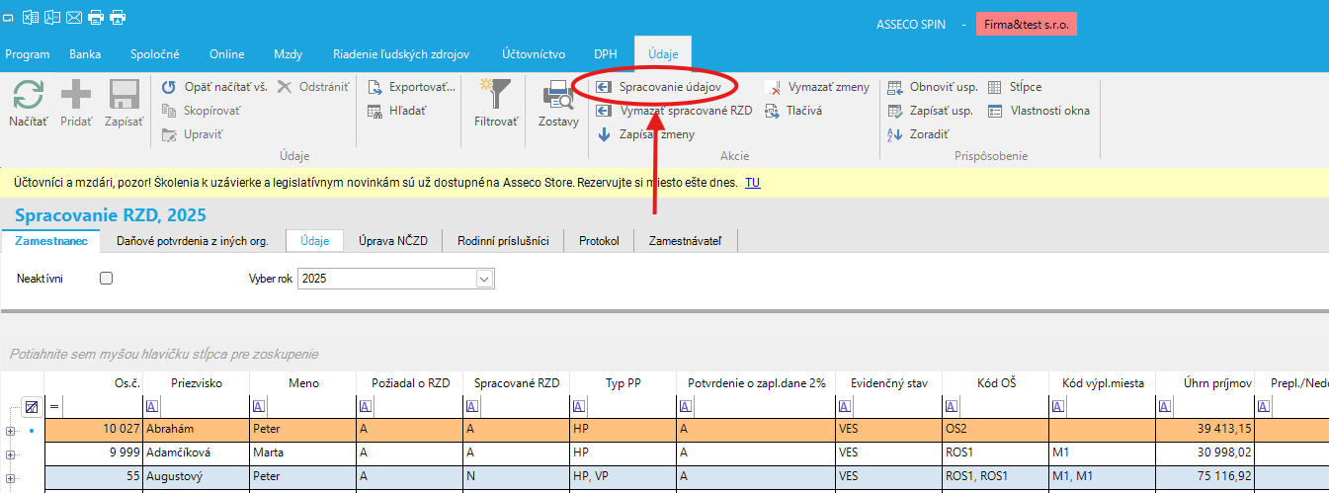Click the filter row toggle box in grid corner
1329x493 pixels.
[x=32, y=406]
